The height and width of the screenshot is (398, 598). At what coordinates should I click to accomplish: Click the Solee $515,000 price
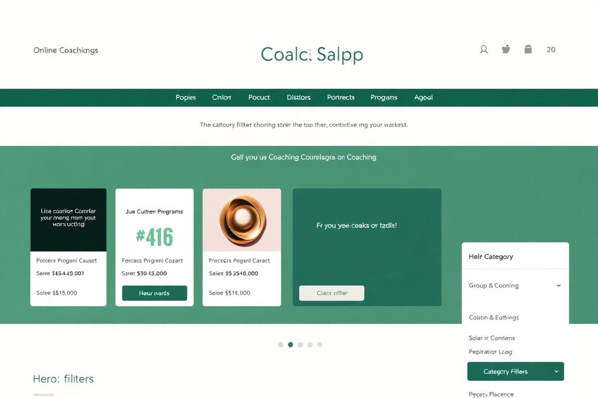point(57,293)
